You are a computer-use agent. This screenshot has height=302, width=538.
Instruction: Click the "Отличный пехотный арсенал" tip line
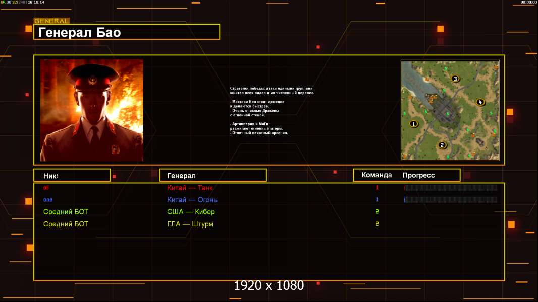(259, 133)
